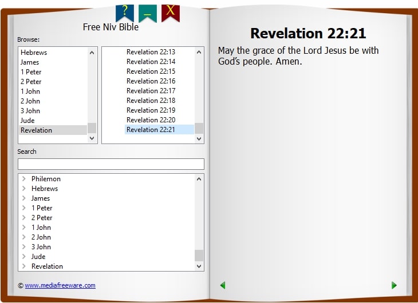Click Jude label in search tree

[x=38, y=256]
